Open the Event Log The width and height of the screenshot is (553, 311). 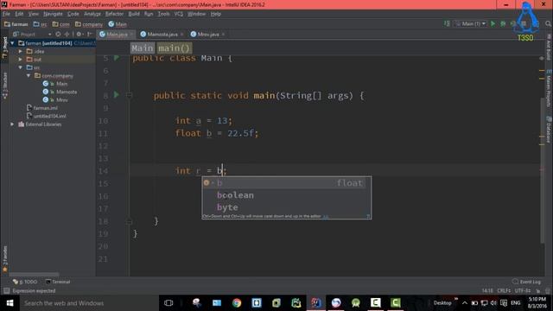526,282
